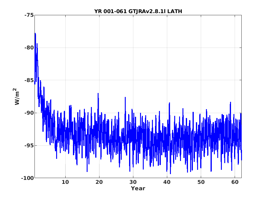
Task: Click x-axis tick label 50
Action: pyautogui.click(x=201, y=182)
